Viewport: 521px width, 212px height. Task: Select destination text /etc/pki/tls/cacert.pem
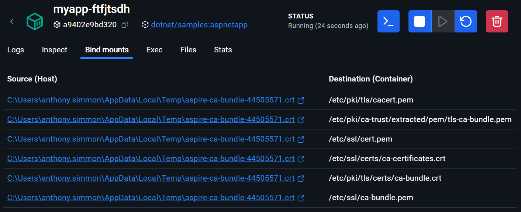tap(371, 100)
